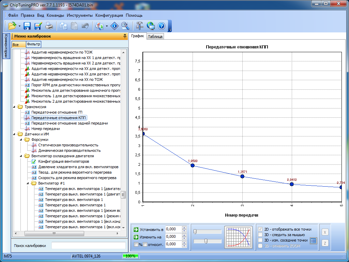Click the table grid icon beside 3D options
The width and height of the screenshot is (349, 262).
313,241
